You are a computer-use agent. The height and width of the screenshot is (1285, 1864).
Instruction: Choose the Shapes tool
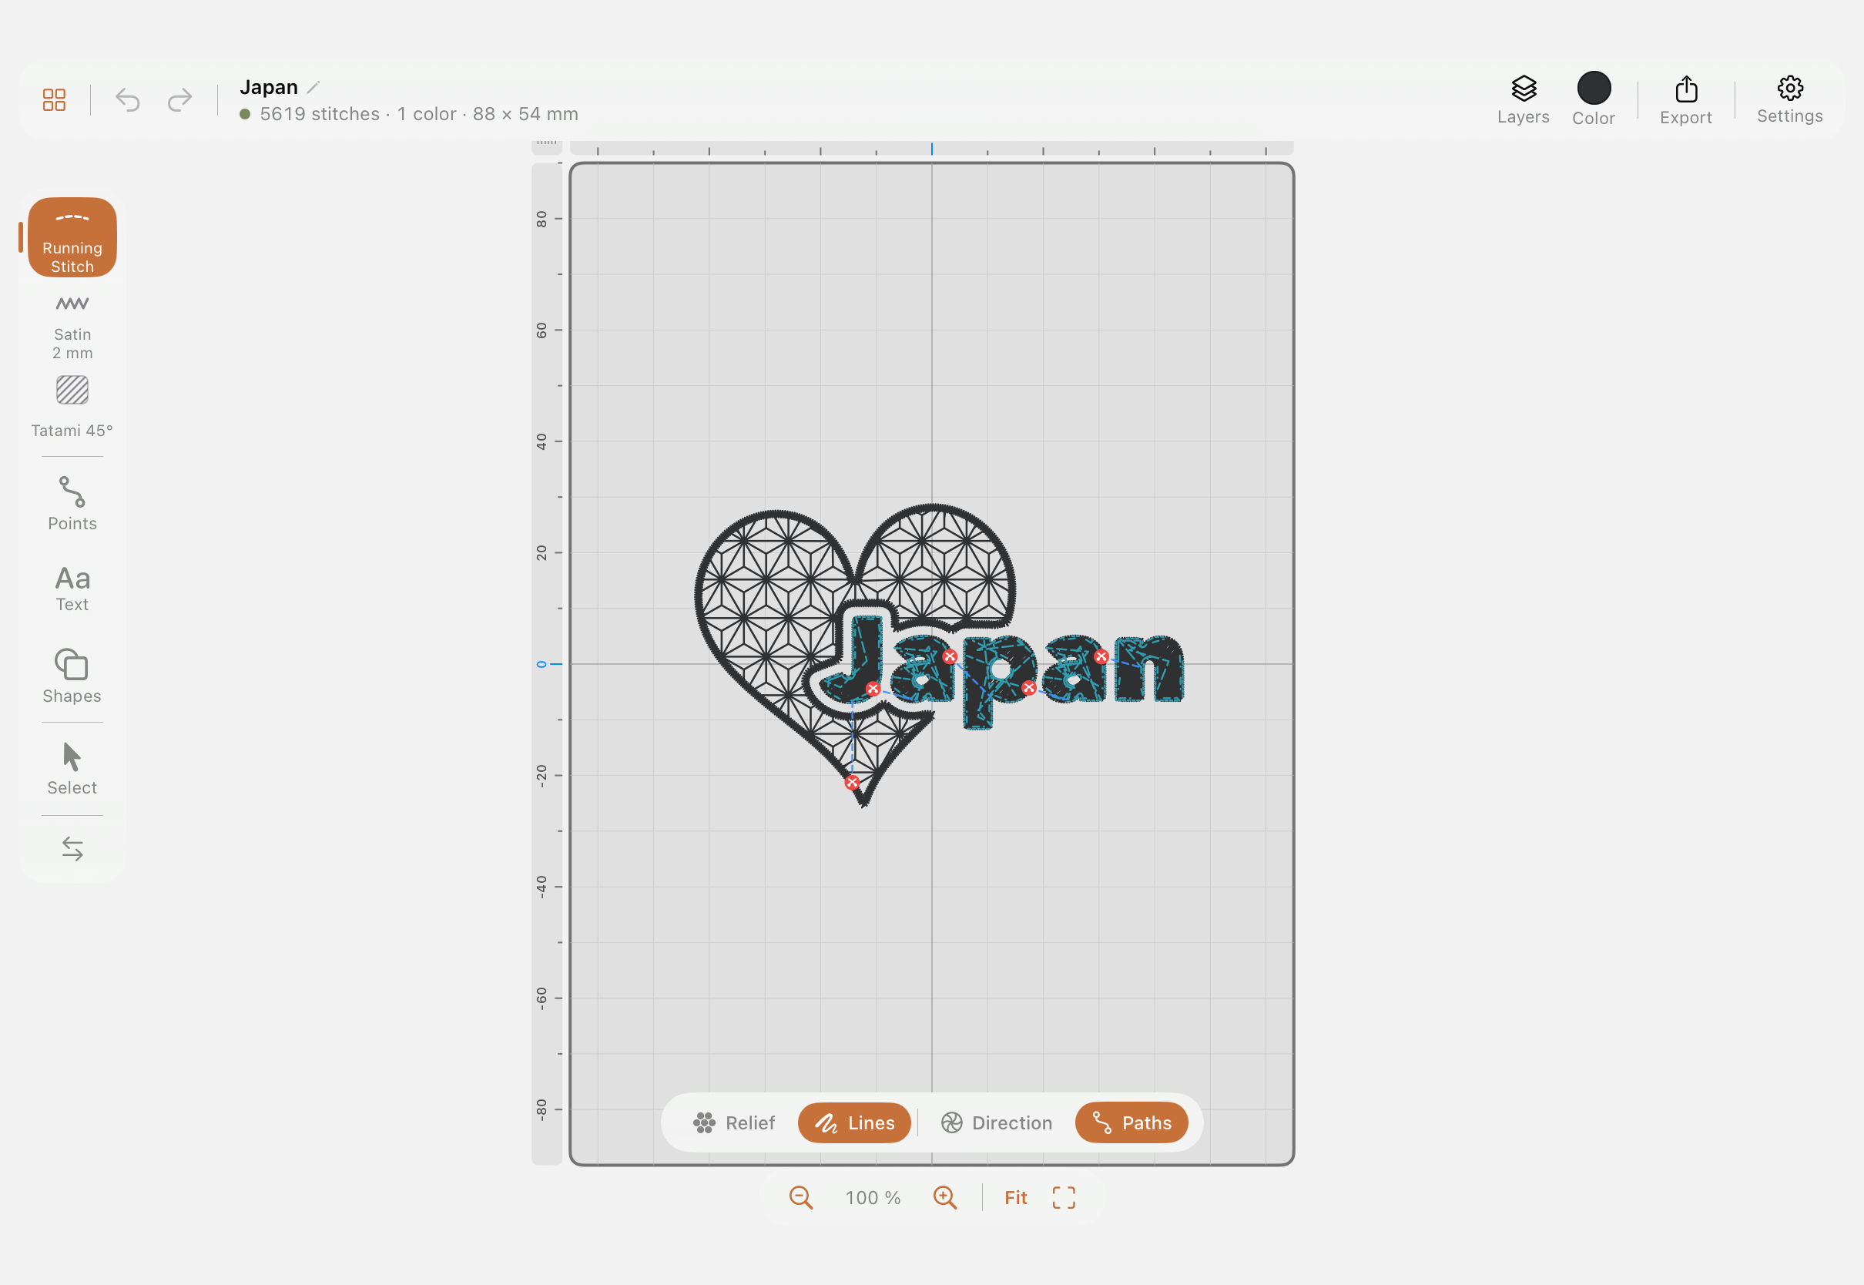coord(72,676)
